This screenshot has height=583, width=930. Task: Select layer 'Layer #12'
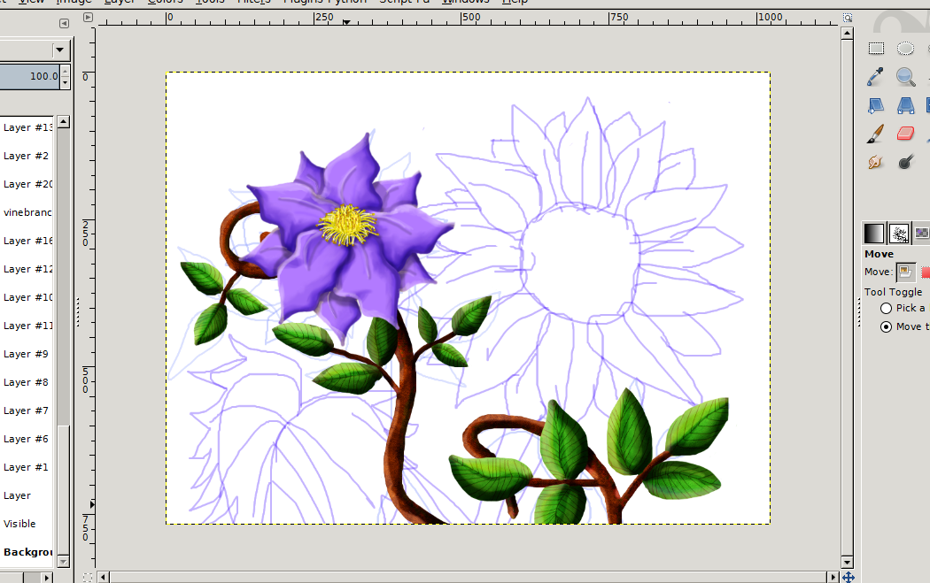[x=26, y=269]
